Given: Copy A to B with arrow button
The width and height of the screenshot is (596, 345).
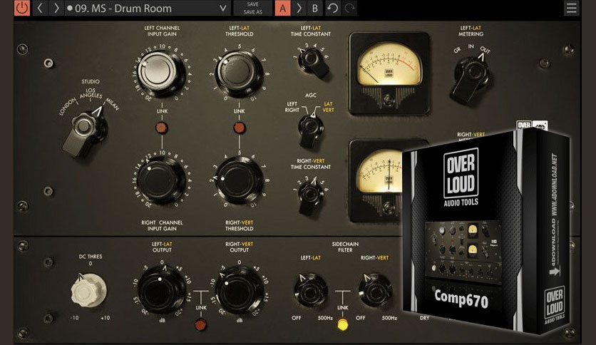Looking at the screenshot, I should click(x=299, y=8).
